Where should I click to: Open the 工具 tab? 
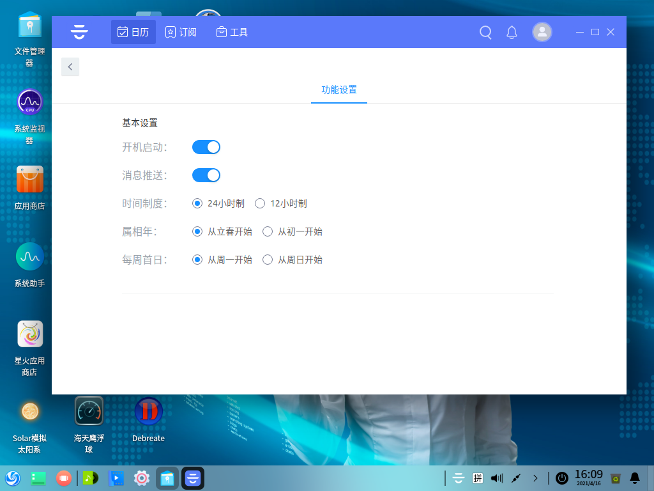coord(232,32)
